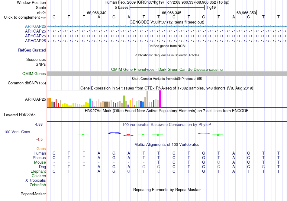Click the ARHGAP25 label beside GTEx bar chart
Viewport: 287px width, 201px height.
(36, 99)
